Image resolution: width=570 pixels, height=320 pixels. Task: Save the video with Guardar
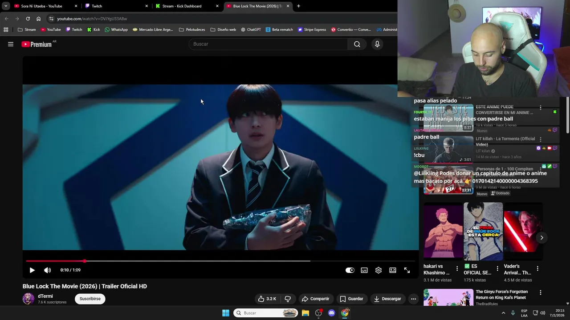[351, 299]
